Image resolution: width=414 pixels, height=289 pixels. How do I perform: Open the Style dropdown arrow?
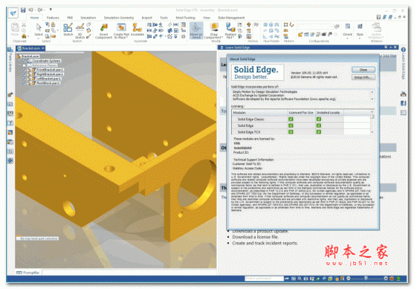(x=360, y=38)
